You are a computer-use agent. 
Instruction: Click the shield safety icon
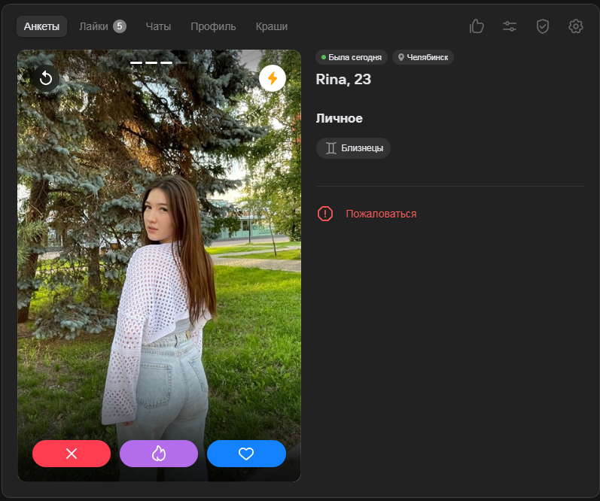543,26
